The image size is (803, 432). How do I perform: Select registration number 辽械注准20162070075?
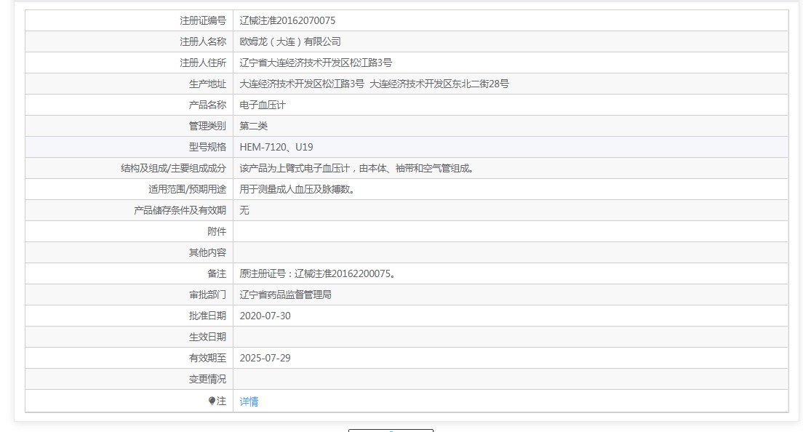click(287, 20)
